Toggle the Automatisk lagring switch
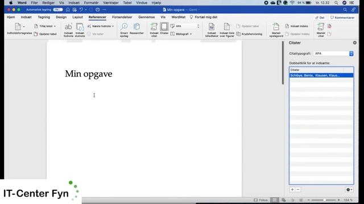Viewport: 364px width, 204px height. click(58, 10)
